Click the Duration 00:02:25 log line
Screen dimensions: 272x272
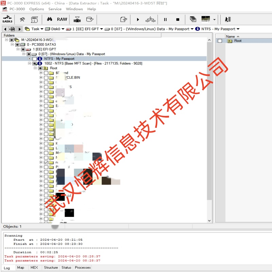coord(36,252)
